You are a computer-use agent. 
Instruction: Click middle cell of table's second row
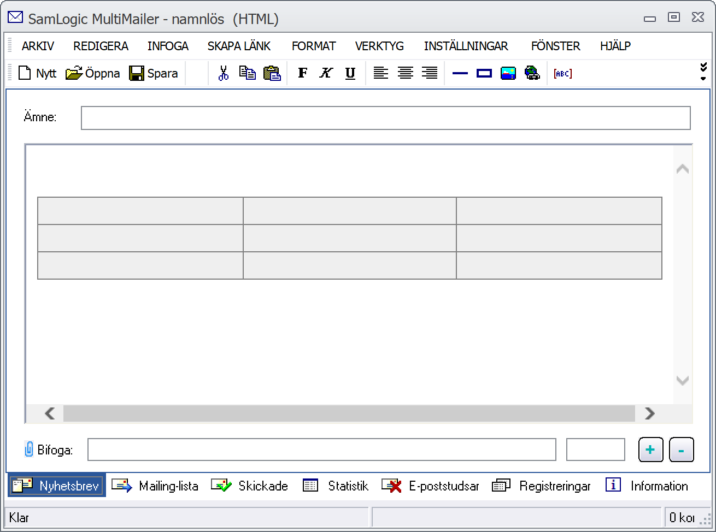point(350,238)
